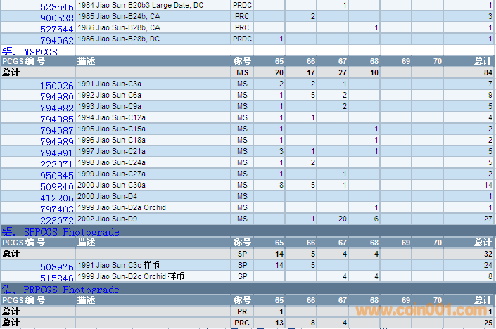This screenshot has height=329, width=496.
Task: Open PCGS number 797403 link
Action: [x=56, y=209]
